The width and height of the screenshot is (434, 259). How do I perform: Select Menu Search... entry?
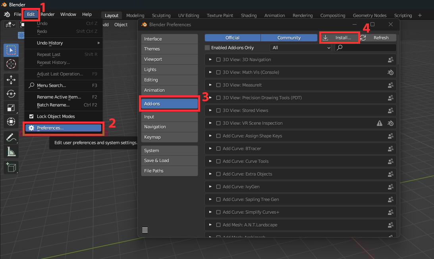click(x=64, y=85)
